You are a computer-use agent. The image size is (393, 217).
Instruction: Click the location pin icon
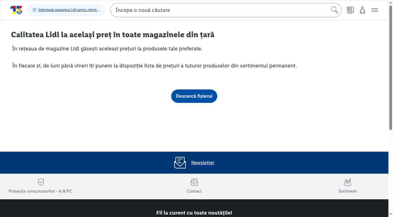pyautogui.click(x=34, y=10)
